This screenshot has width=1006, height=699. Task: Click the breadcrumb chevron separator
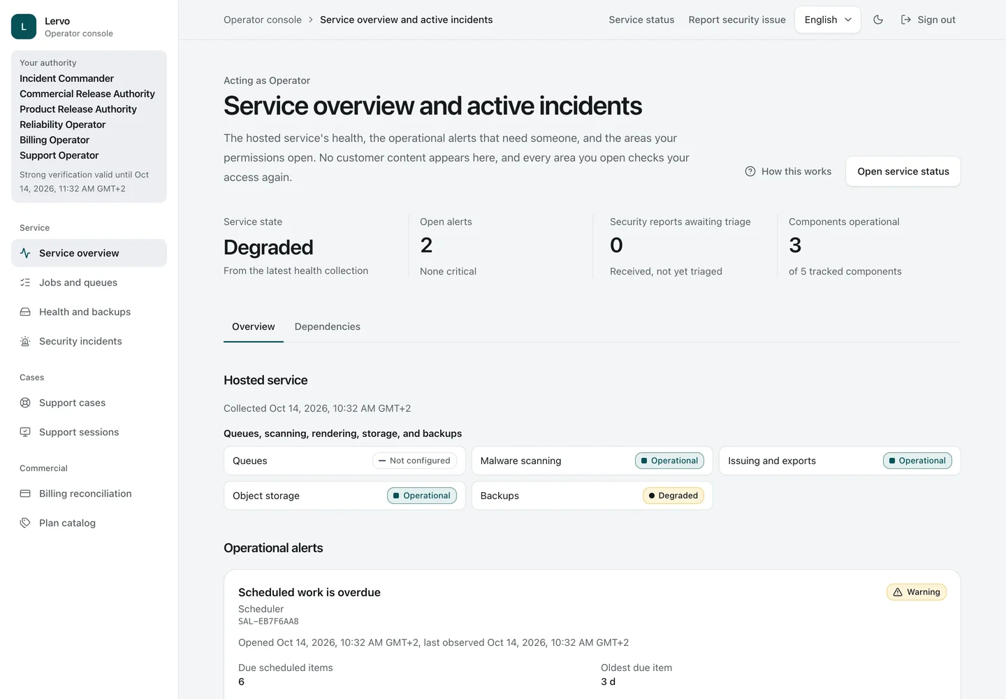coord(311,20)
